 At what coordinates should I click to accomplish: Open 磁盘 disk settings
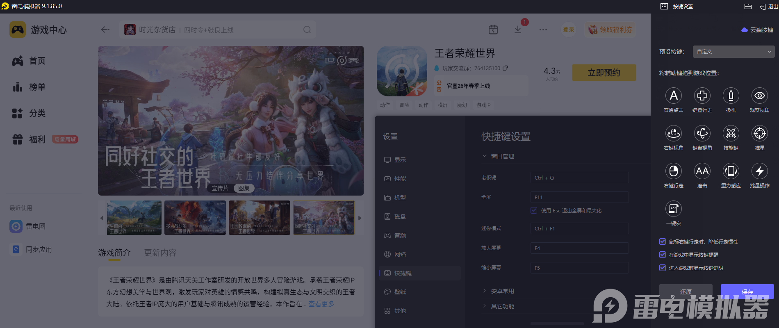coord(420,216)
